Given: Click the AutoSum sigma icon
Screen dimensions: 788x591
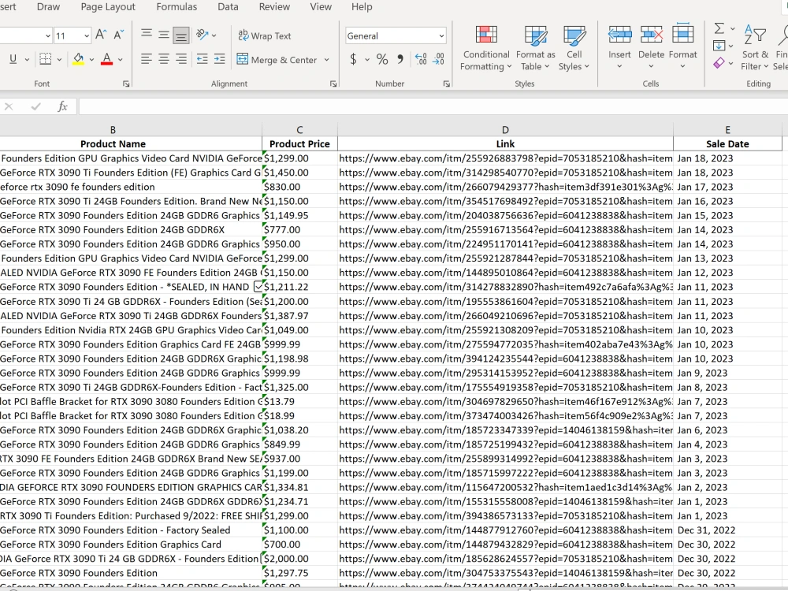Looking at the screenshot, I should pyautogui.click(x=719, y=28).
